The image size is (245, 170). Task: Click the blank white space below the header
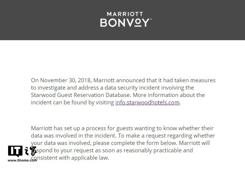pos(122,59)
